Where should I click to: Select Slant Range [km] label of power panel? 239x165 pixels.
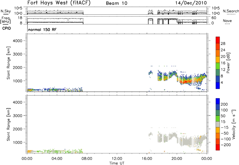pyautogui.click(x=8, y=63)
